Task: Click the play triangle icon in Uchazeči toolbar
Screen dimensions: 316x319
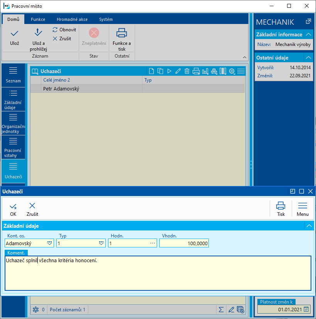Action: click(169, 71)
